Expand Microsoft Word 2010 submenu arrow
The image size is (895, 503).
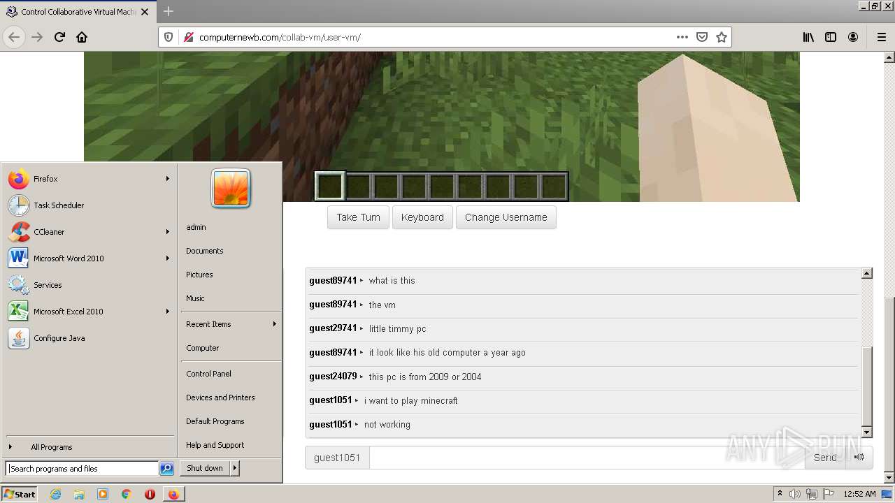168,258
